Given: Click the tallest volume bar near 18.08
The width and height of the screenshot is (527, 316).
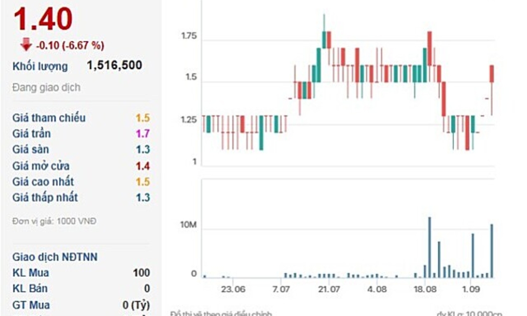Looking at the screenshot, I should [x=430, y=247].
